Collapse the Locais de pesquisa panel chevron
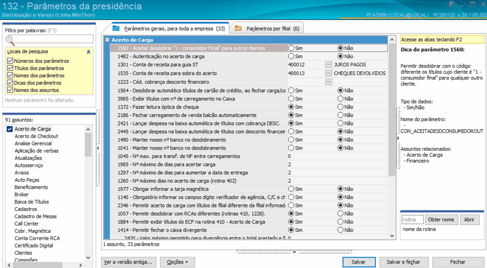 click(x=89, y=52)
